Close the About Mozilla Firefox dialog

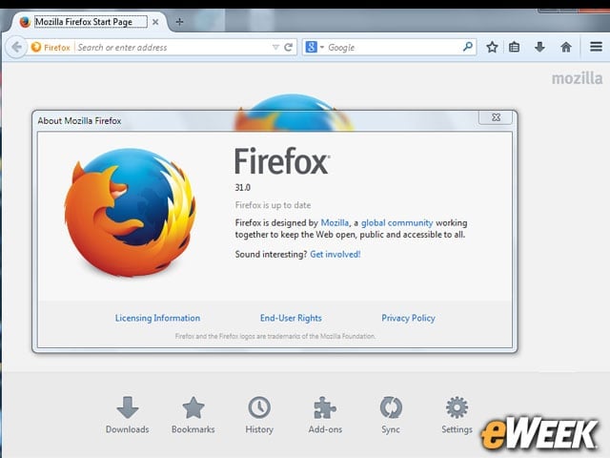click(496, 117)
